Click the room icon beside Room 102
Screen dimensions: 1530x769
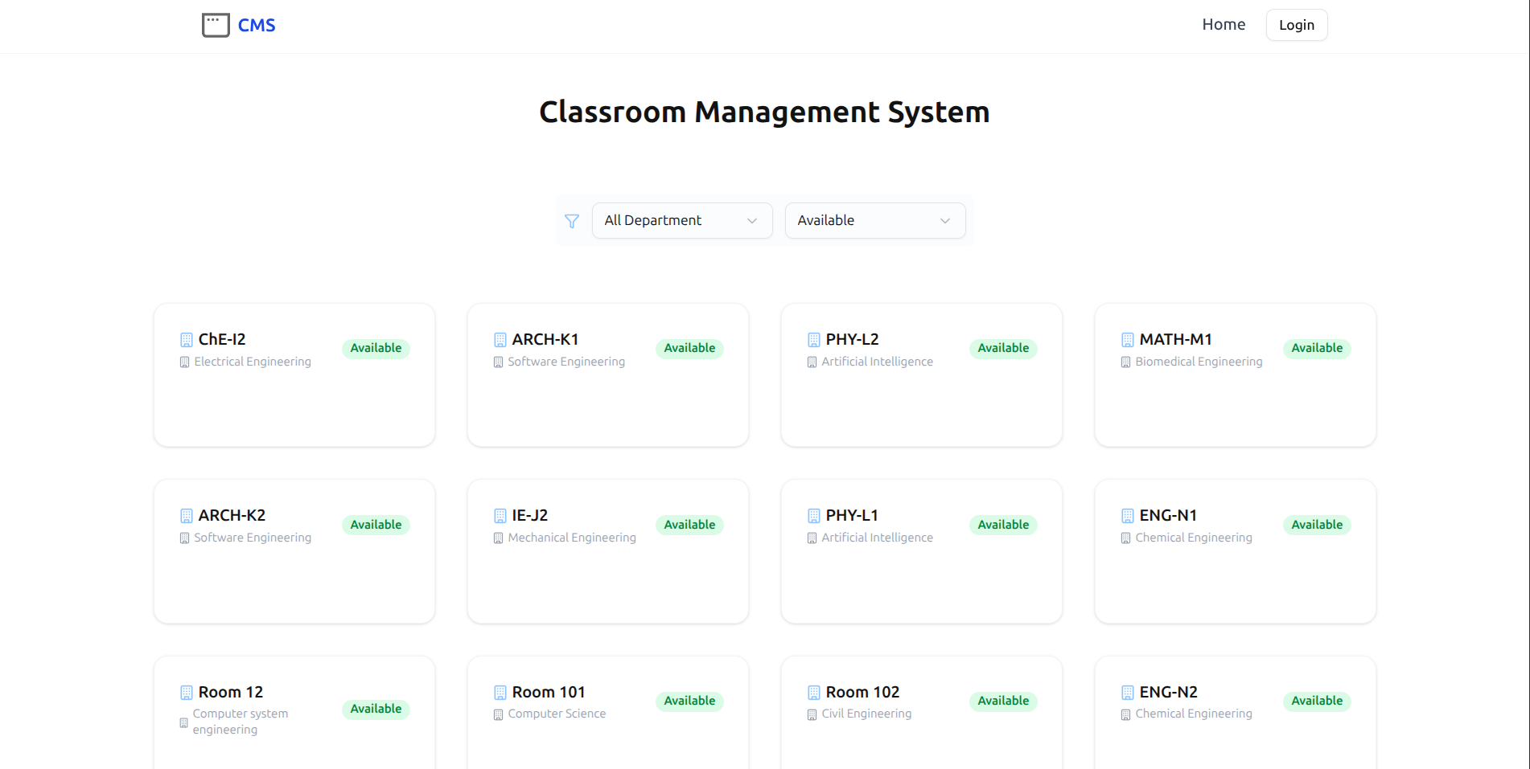pos(814,693)
